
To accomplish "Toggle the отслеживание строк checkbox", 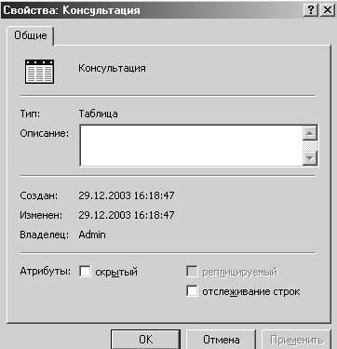I will click(x=192, y=291).
